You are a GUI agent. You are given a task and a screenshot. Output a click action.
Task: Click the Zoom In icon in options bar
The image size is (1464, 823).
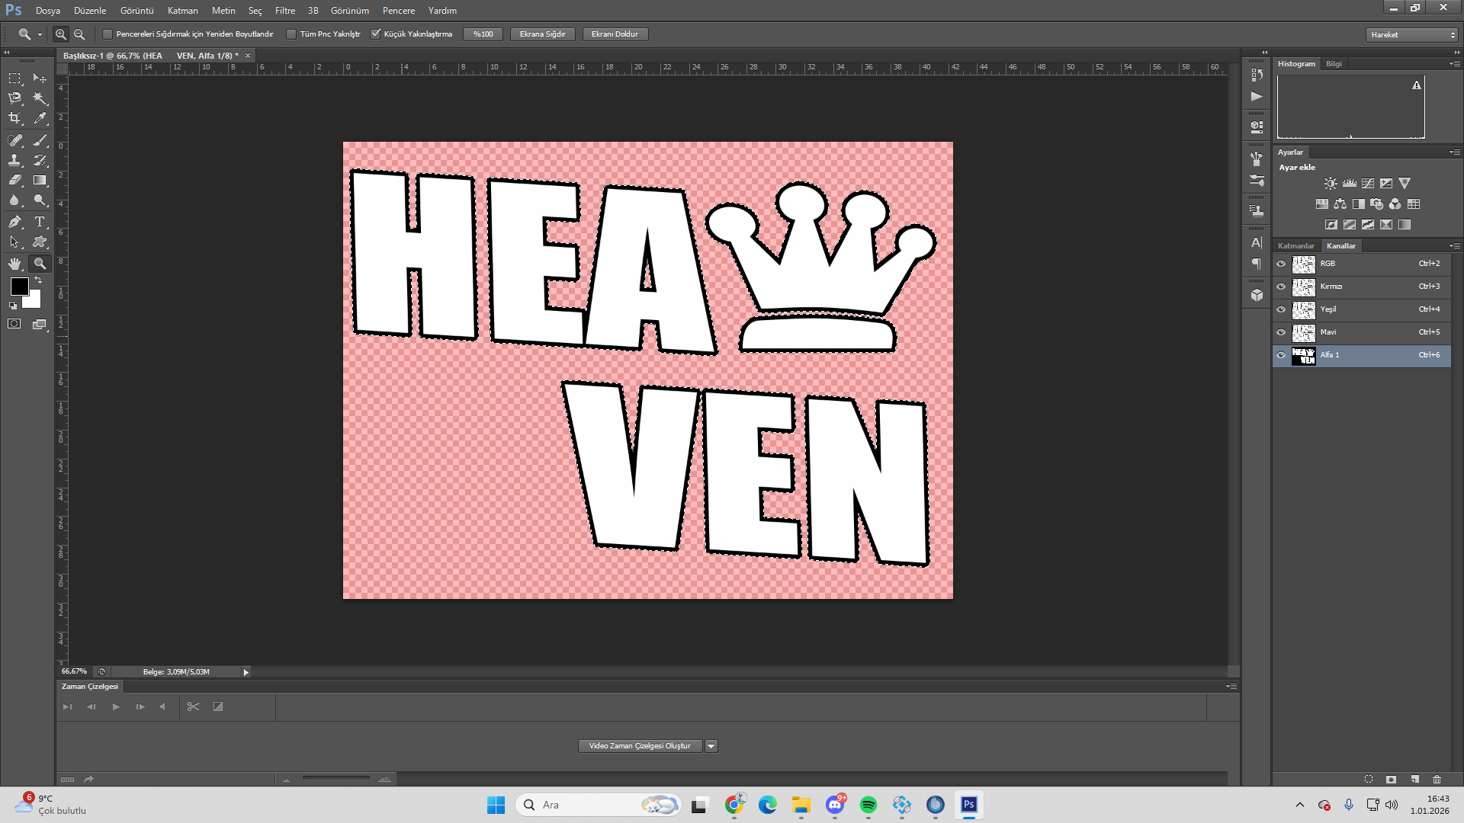61,34
